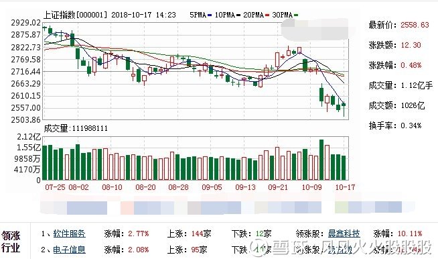The height and width of the screenshot is (259, 438).
Task: Click the 上涨 95家 count
Action: pyautogui.click(x=199, y=250)
